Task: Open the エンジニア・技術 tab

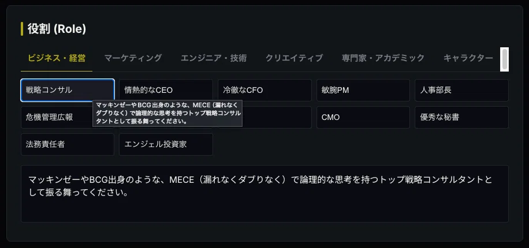Action: (214, 58)
